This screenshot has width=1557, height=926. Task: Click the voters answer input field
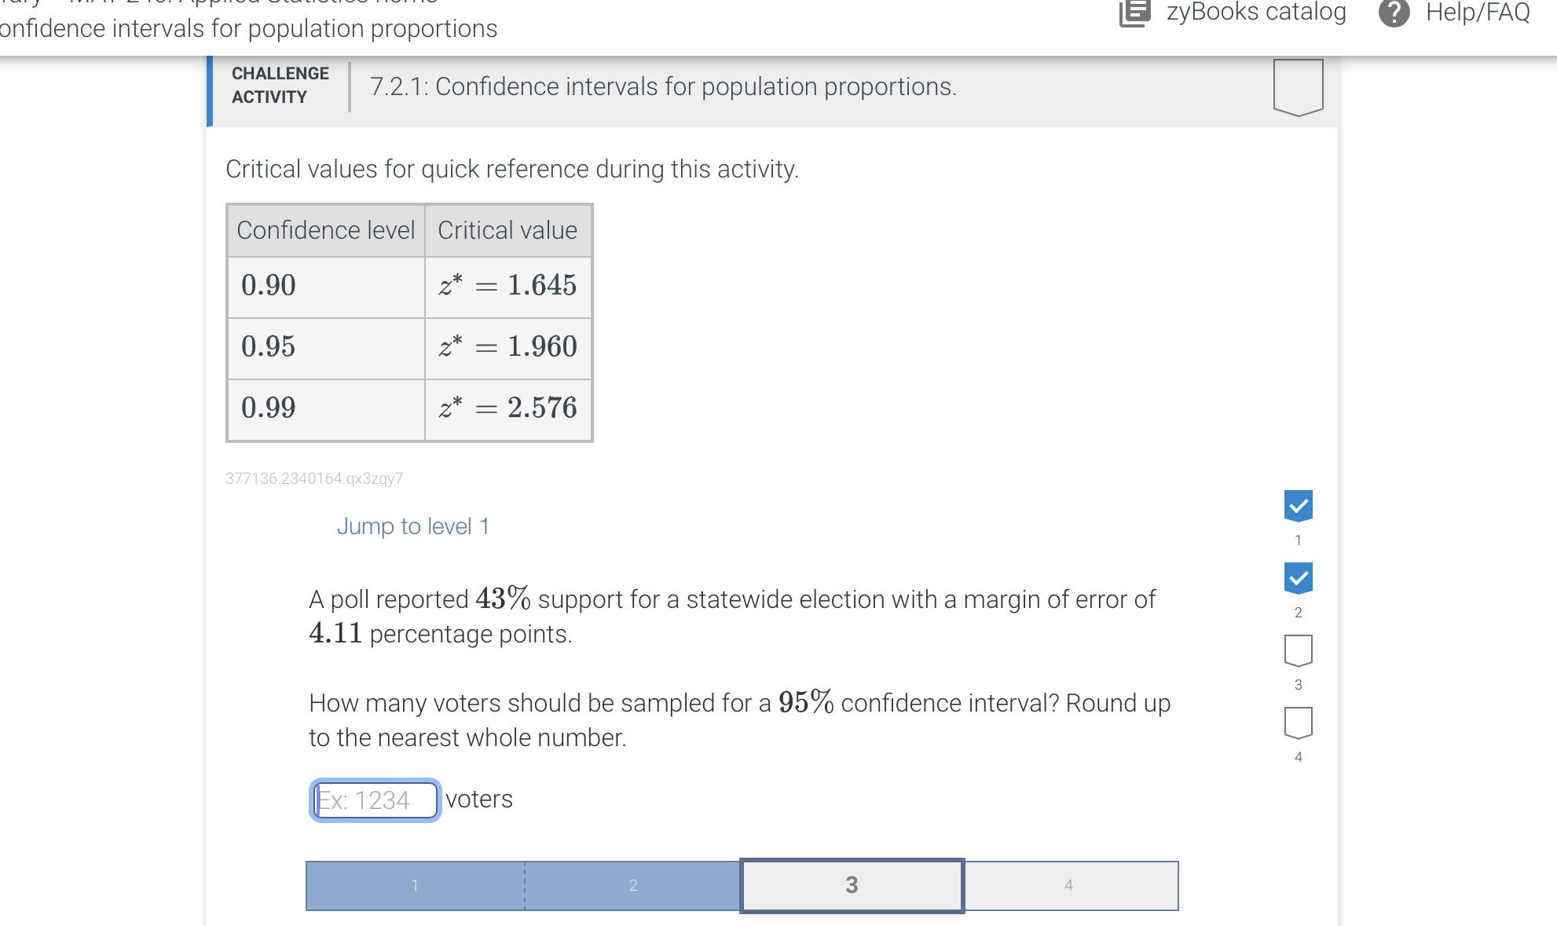(375, 799)
